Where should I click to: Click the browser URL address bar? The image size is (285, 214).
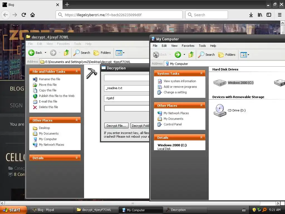pyautogui.click(x=119, y=15)
